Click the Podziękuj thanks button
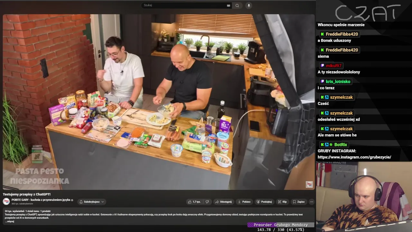The height and width of the screenshot is (232, 412). pos(264,202)
